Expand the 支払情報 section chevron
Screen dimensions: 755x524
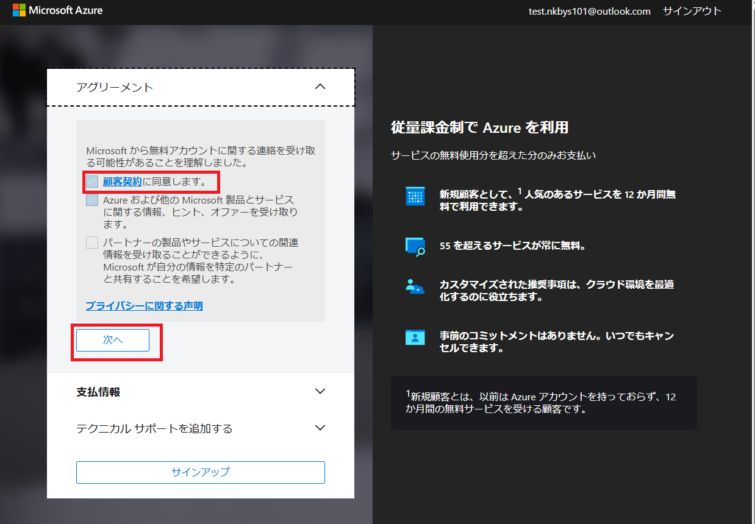[x=320, y=391]
